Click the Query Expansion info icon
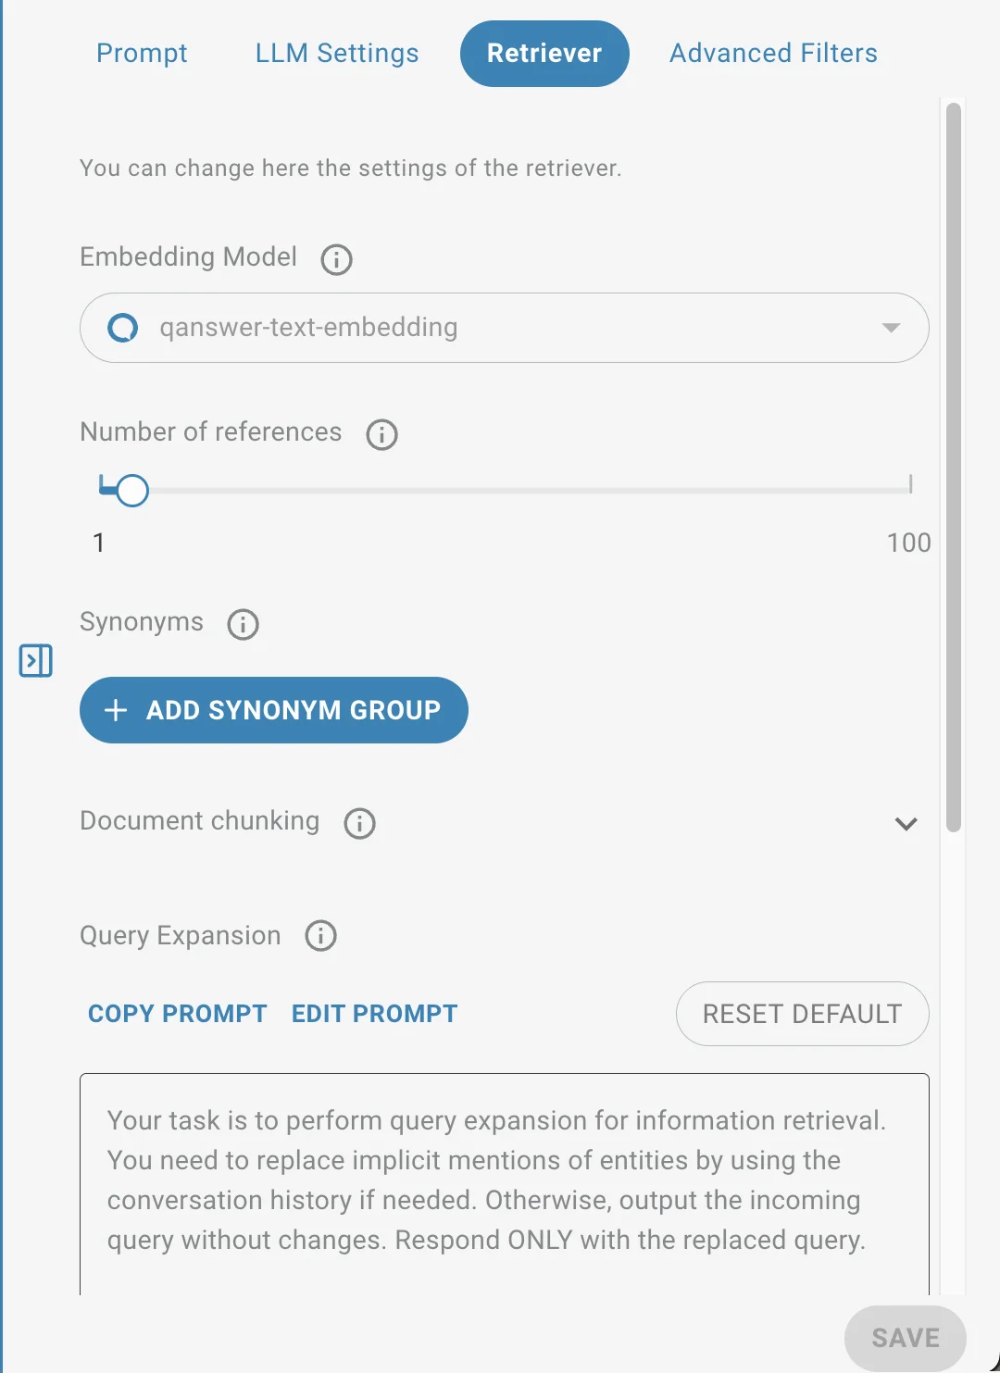Image resolution: width=1000 pixels, height=1373 pixels. [x=320, y=936]
